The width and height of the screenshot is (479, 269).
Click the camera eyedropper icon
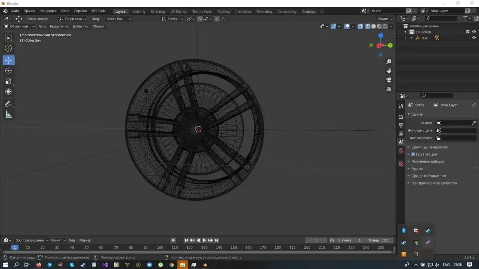(474, 123)
